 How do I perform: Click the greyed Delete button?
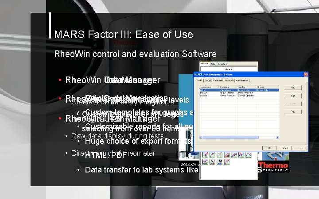coord(293,104)
